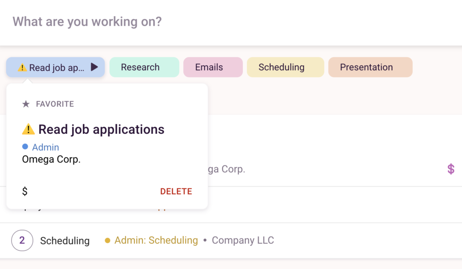Image resolution: width=462 pixels, height=269 pixels.
Task: Click Omega Corp. in the favorite popup
Action: pos(51,160)
